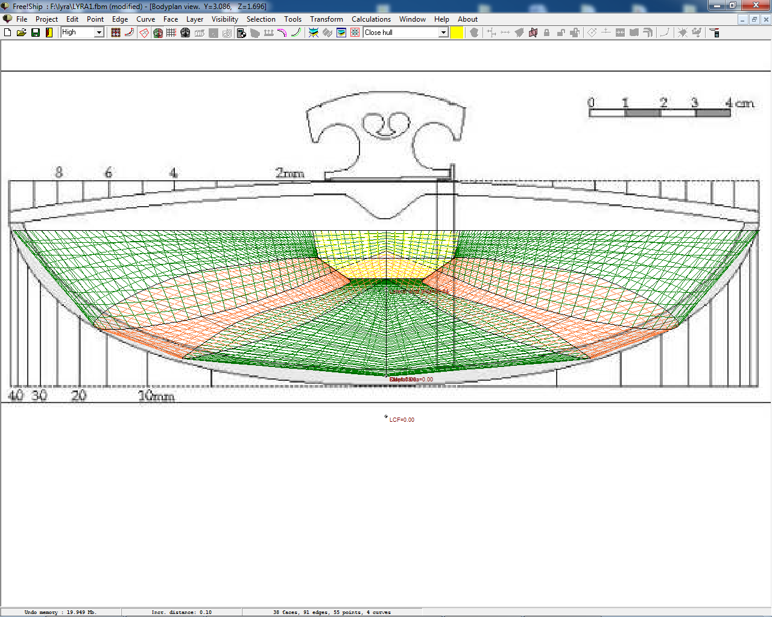Screen dimensions: 772x617
Task: Save the model with the floppy disk icon
Action: 36,33
